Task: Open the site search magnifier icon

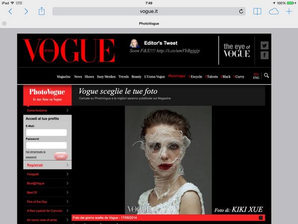Action: click(x=266, y=76)
